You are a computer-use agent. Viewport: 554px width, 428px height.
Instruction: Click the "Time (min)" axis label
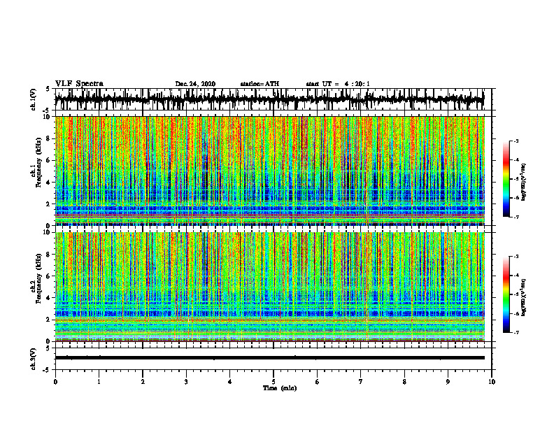(x=280, y=388)
